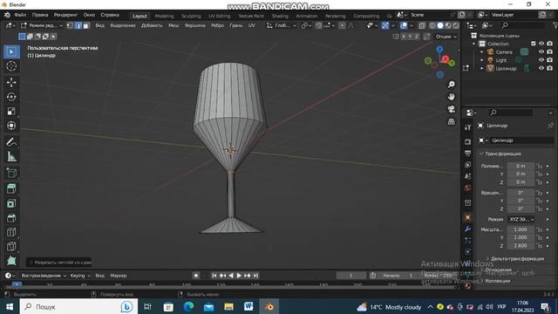Pick the Measure ruler tool
The image size is (558, 314).
(x=11, y=156)
